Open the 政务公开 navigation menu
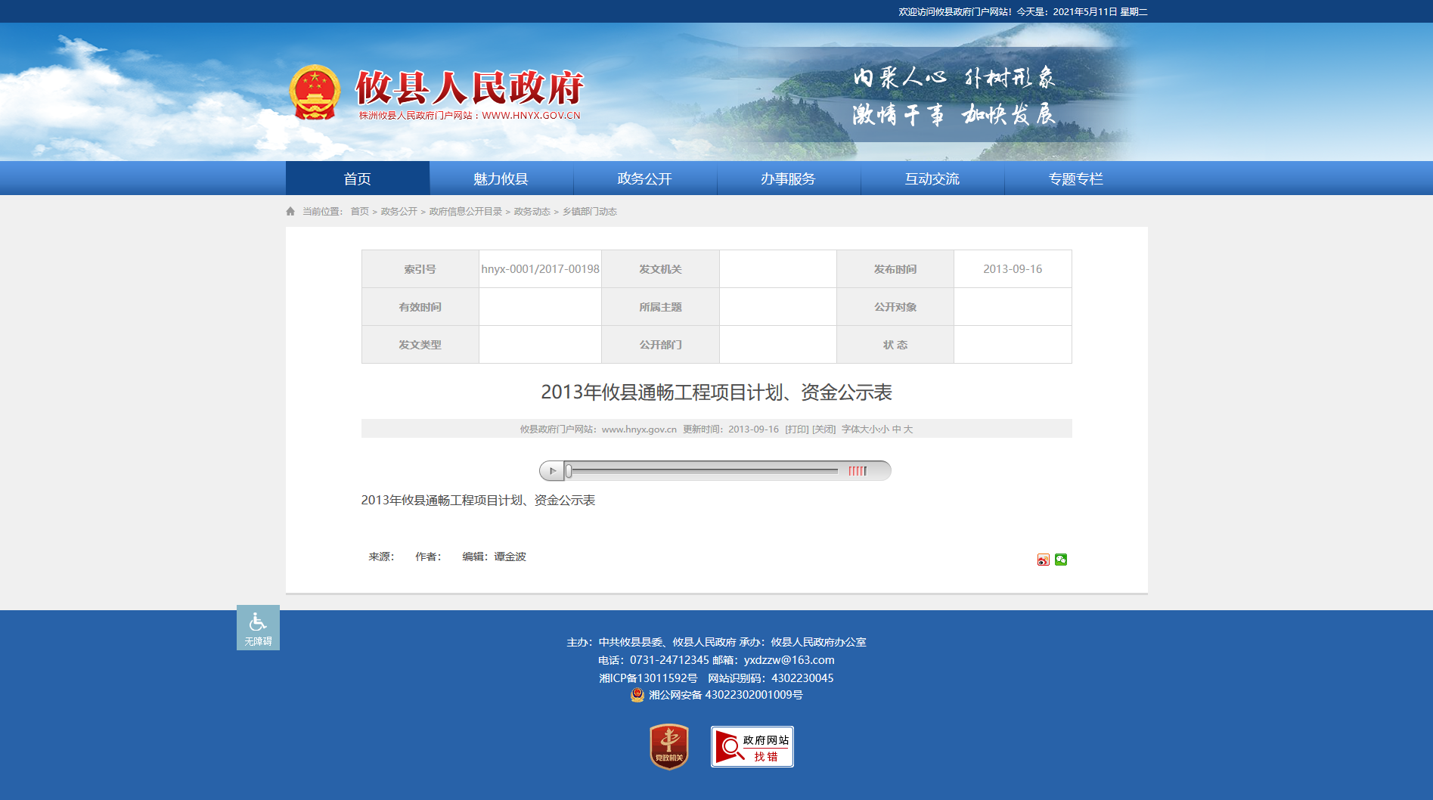The height and width of the screenshot is (800, 1433). 644,178
